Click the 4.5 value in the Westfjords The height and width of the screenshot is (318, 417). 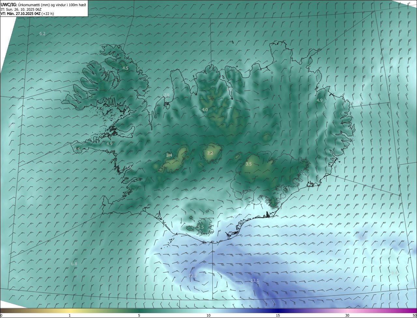coord(125,68)
